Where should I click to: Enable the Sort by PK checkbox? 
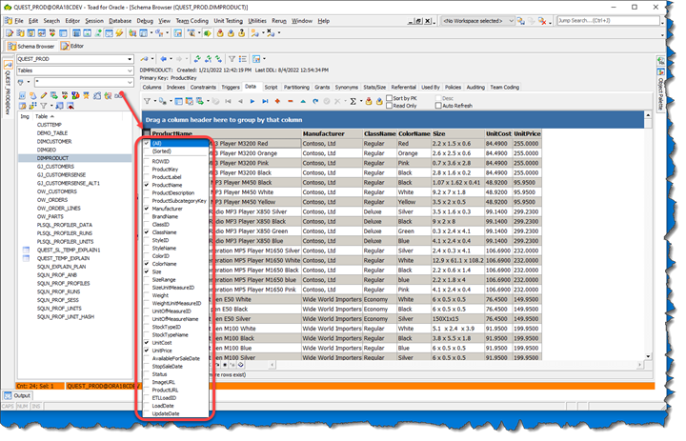point(389,98)
